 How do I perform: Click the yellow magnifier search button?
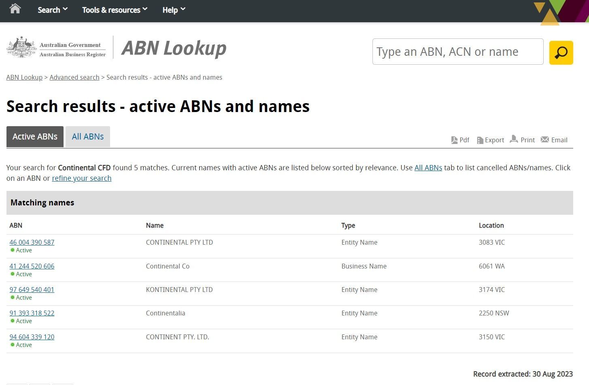(x=561, y=53)
